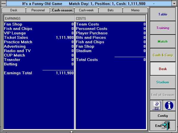Click the title bar down arrow

coord(174,4)
